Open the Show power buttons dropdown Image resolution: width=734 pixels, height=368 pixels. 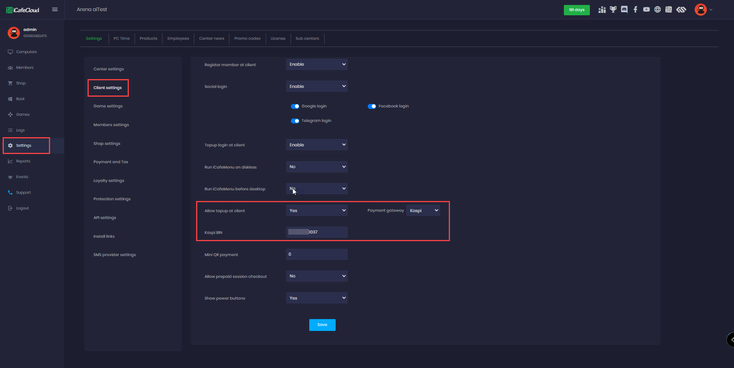[317, 298]
